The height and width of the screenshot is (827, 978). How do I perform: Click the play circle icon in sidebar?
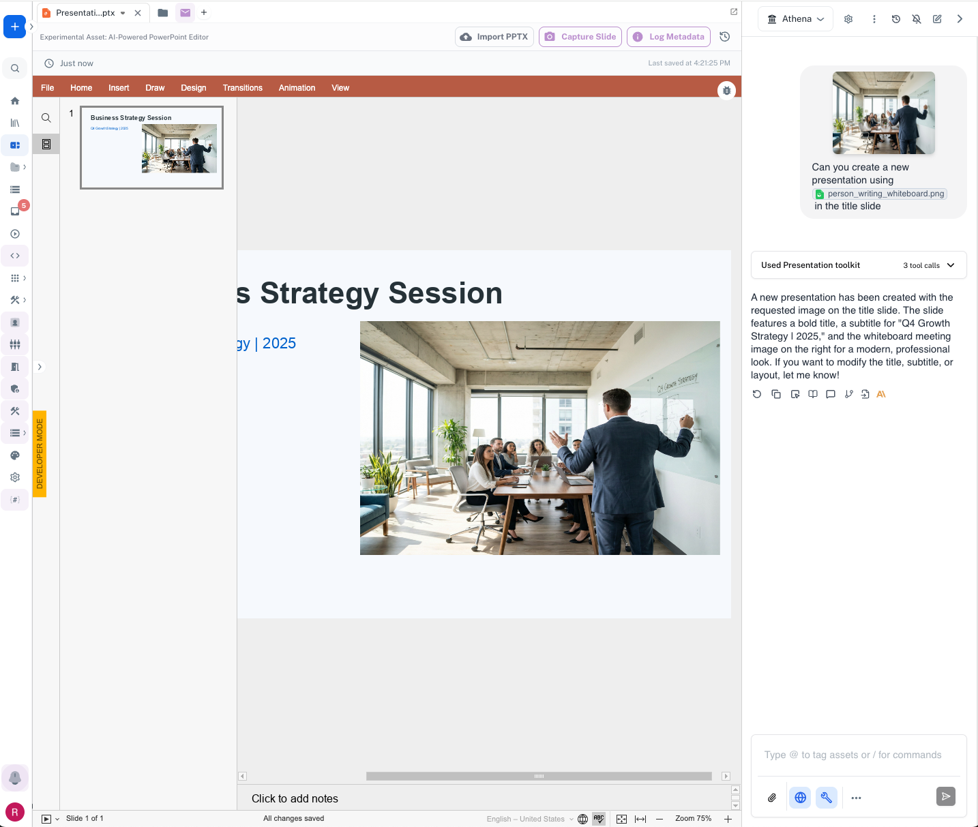(x=15, y=234)
